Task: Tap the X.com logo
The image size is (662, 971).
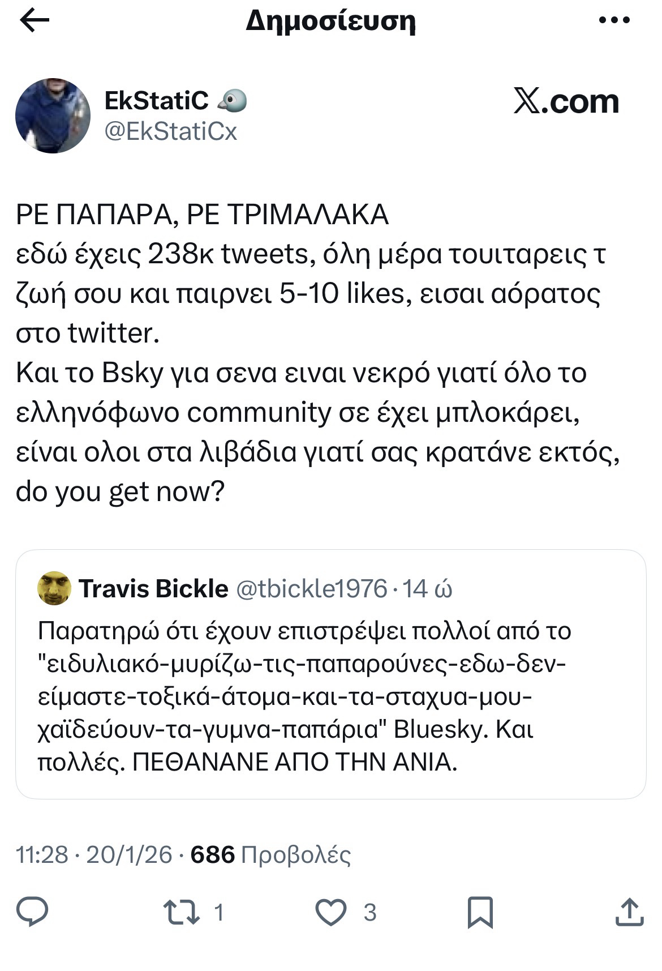Action: coord(566,102)
